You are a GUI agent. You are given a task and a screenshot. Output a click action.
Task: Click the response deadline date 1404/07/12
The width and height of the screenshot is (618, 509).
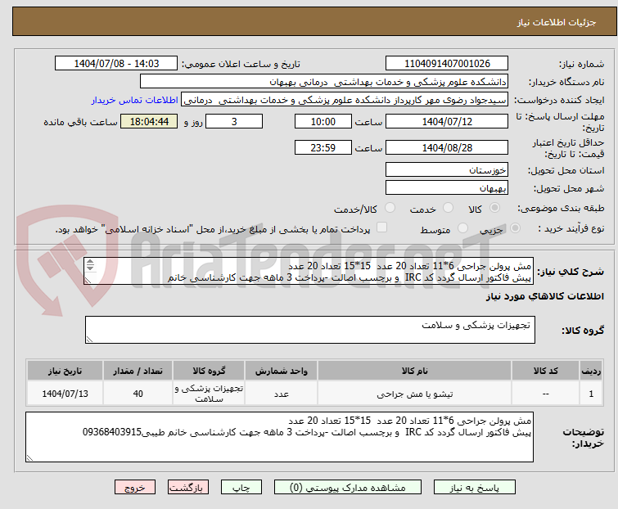click(447, 121)
